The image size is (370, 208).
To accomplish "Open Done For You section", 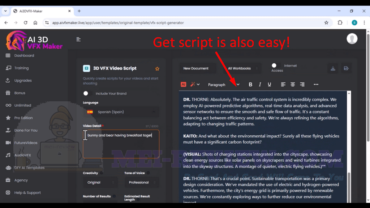I will 26,130.
